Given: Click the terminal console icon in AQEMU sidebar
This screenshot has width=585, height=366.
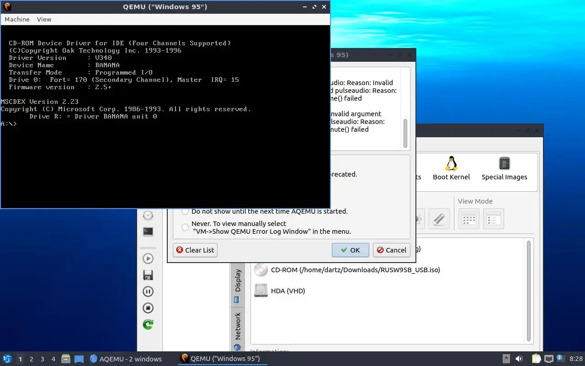Looking at the screenshot, I should click(x=148, y=231).
